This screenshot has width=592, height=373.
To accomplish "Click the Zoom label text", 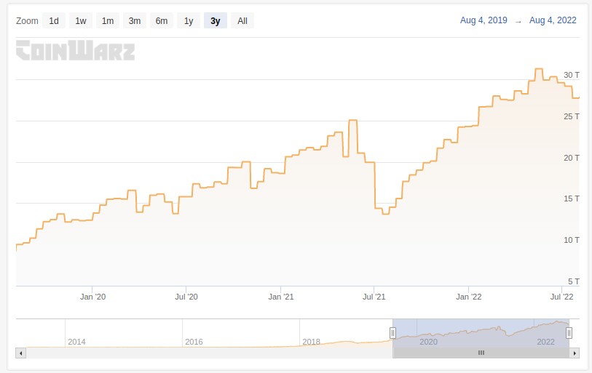I will [27, 21].
